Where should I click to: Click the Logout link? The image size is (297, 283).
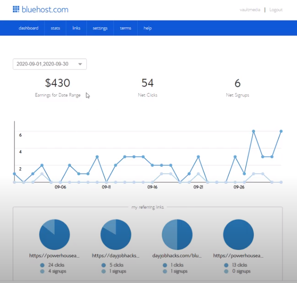click(276, 10)
